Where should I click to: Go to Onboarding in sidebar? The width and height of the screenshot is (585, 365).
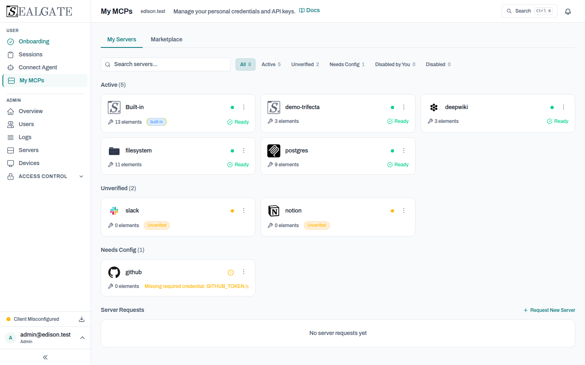(45, 41)
